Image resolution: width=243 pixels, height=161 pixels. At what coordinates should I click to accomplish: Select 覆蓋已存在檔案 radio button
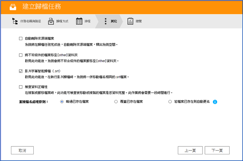116,102
